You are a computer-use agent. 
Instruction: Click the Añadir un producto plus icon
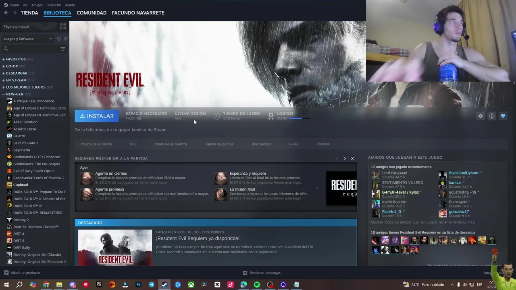pyautogui.click(x=6, y=273)
